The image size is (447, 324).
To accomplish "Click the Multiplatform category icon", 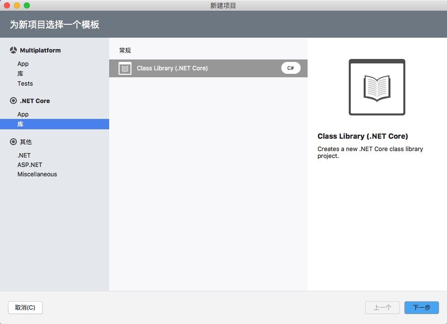I will point(13,50).
